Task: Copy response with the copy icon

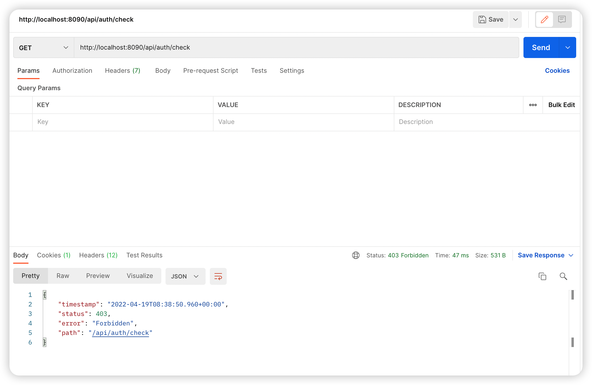Action: (542, 276)
